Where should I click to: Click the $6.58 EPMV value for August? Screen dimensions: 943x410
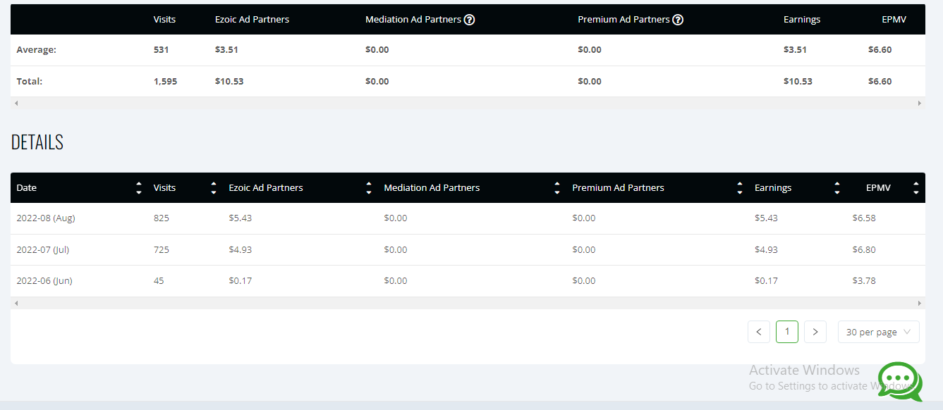pos(864,218)
